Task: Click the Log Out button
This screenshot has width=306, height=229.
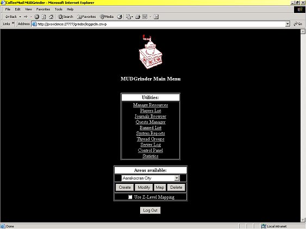Action: coord(150,211)
